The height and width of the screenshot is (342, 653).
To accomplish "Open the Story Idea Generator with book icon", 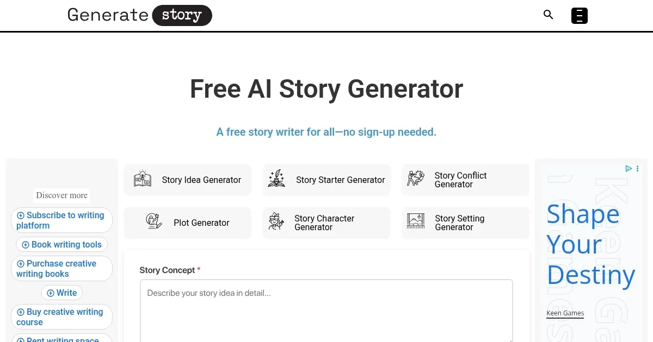I will [143, 179].
